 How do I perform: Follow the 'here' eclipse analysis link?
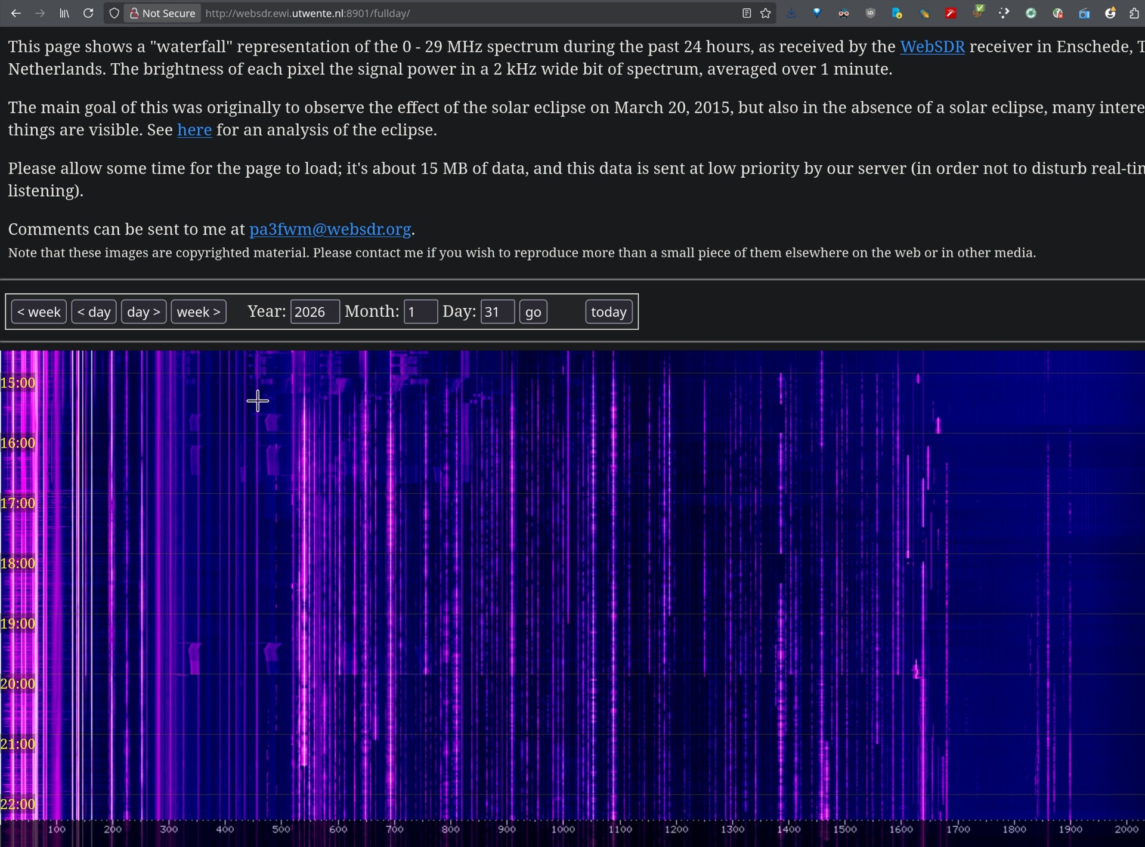tap(194, 130)
